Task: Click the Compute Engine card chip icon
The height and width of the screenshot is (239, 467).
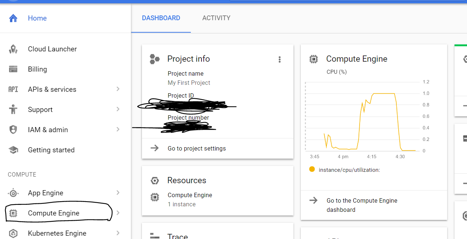Action: point(313,59)
